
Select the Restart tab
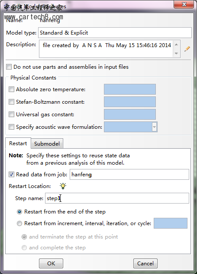coord(18,143)
